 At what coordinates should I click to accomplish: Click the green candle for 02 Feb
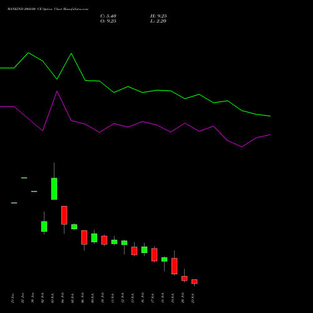coord(44,226)
